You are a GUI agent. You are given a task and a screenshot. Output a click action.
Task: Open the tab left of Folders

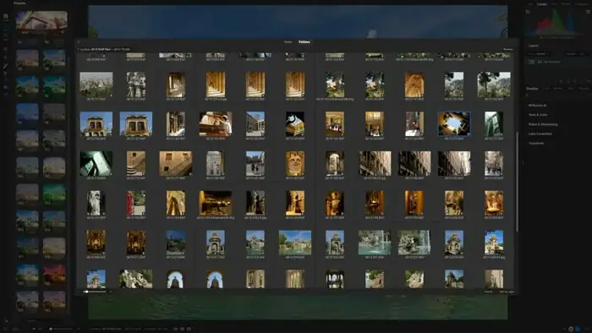coord(288,42)
